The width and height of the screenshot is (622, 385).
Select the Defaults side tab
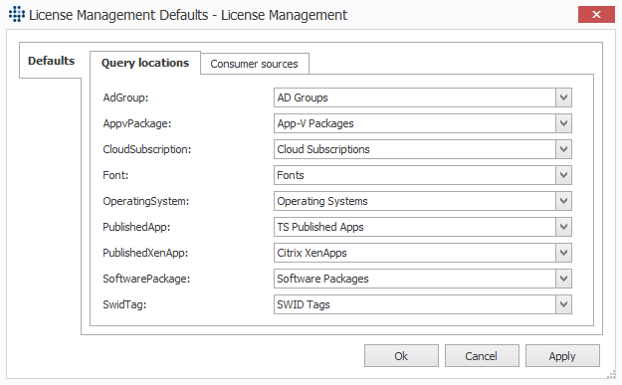51,61
